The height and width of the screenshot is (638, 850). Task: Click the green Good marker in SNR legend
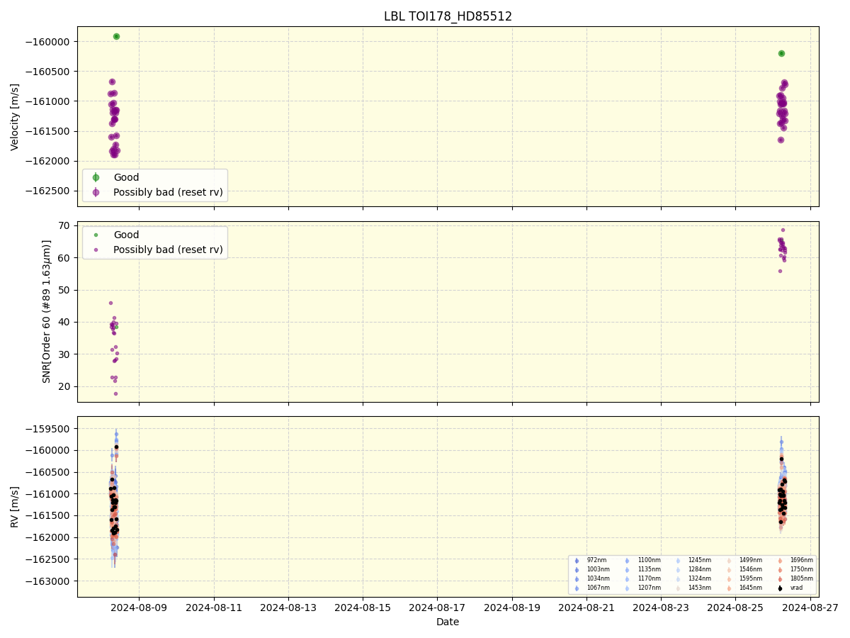96,235
